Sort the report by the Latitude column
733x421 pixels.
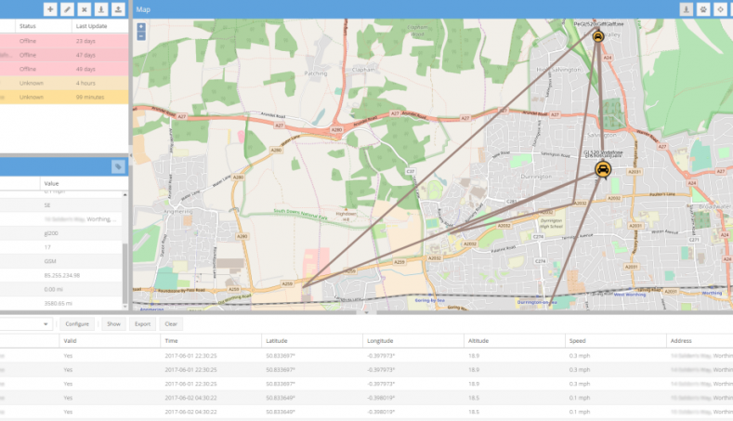click(312, 340)
